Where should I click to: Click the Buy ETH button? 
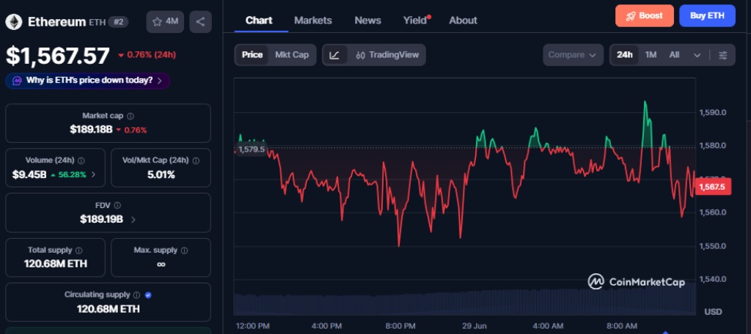pyautogui.click(x=707, y=16)
